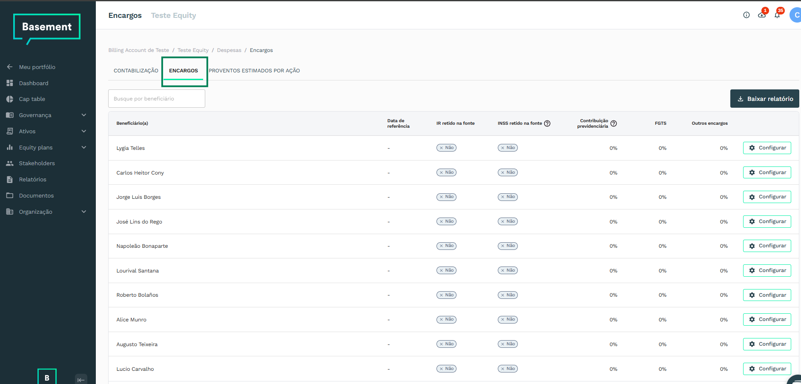Click Roberto Bolaños INSS Não chip
The height and width of the screenshot is (384, 801).
tap(508, 295)
